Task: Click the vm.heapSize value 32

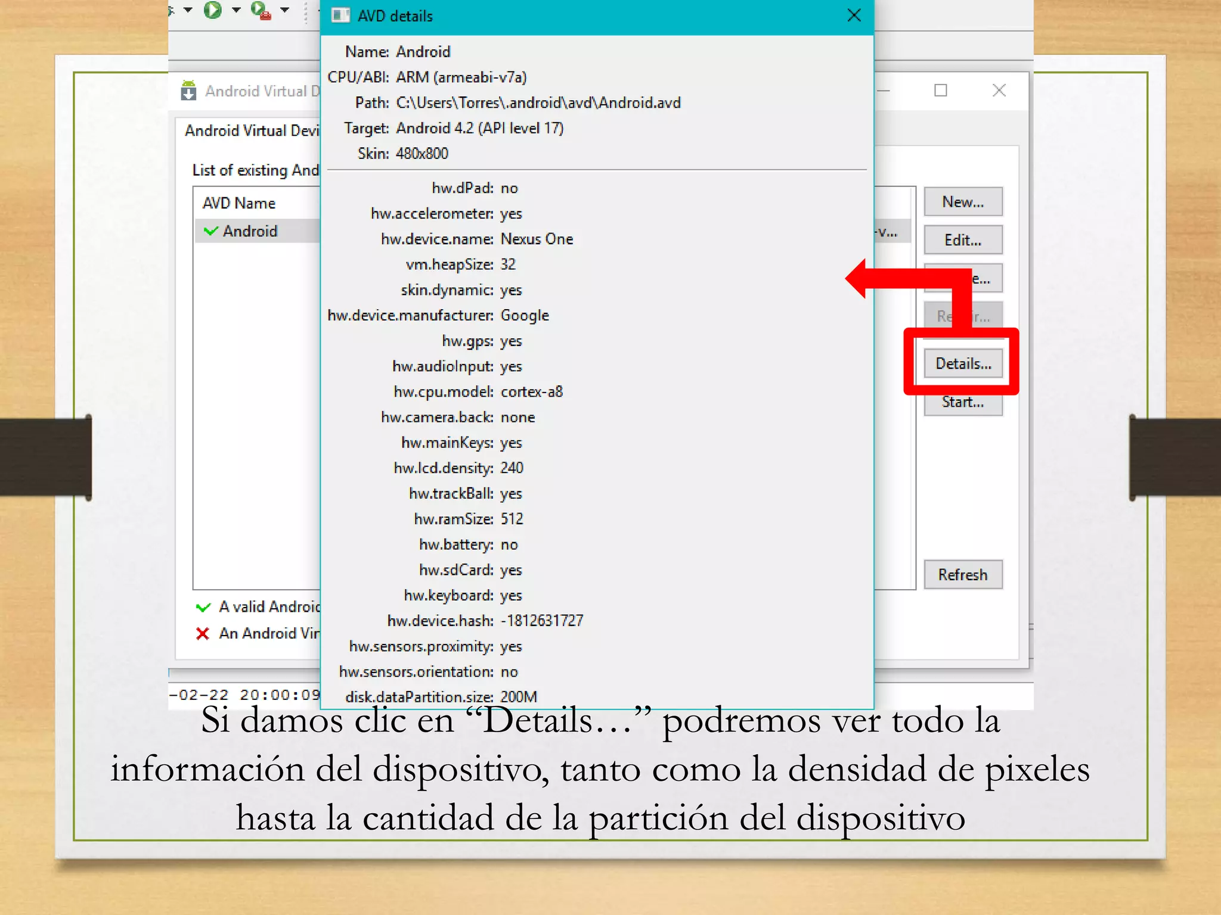Action: pos(508,264)
